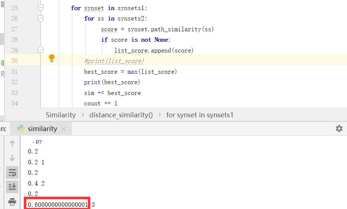
Task: Collapse the for loop at line 25
Action: pos(40,8)
